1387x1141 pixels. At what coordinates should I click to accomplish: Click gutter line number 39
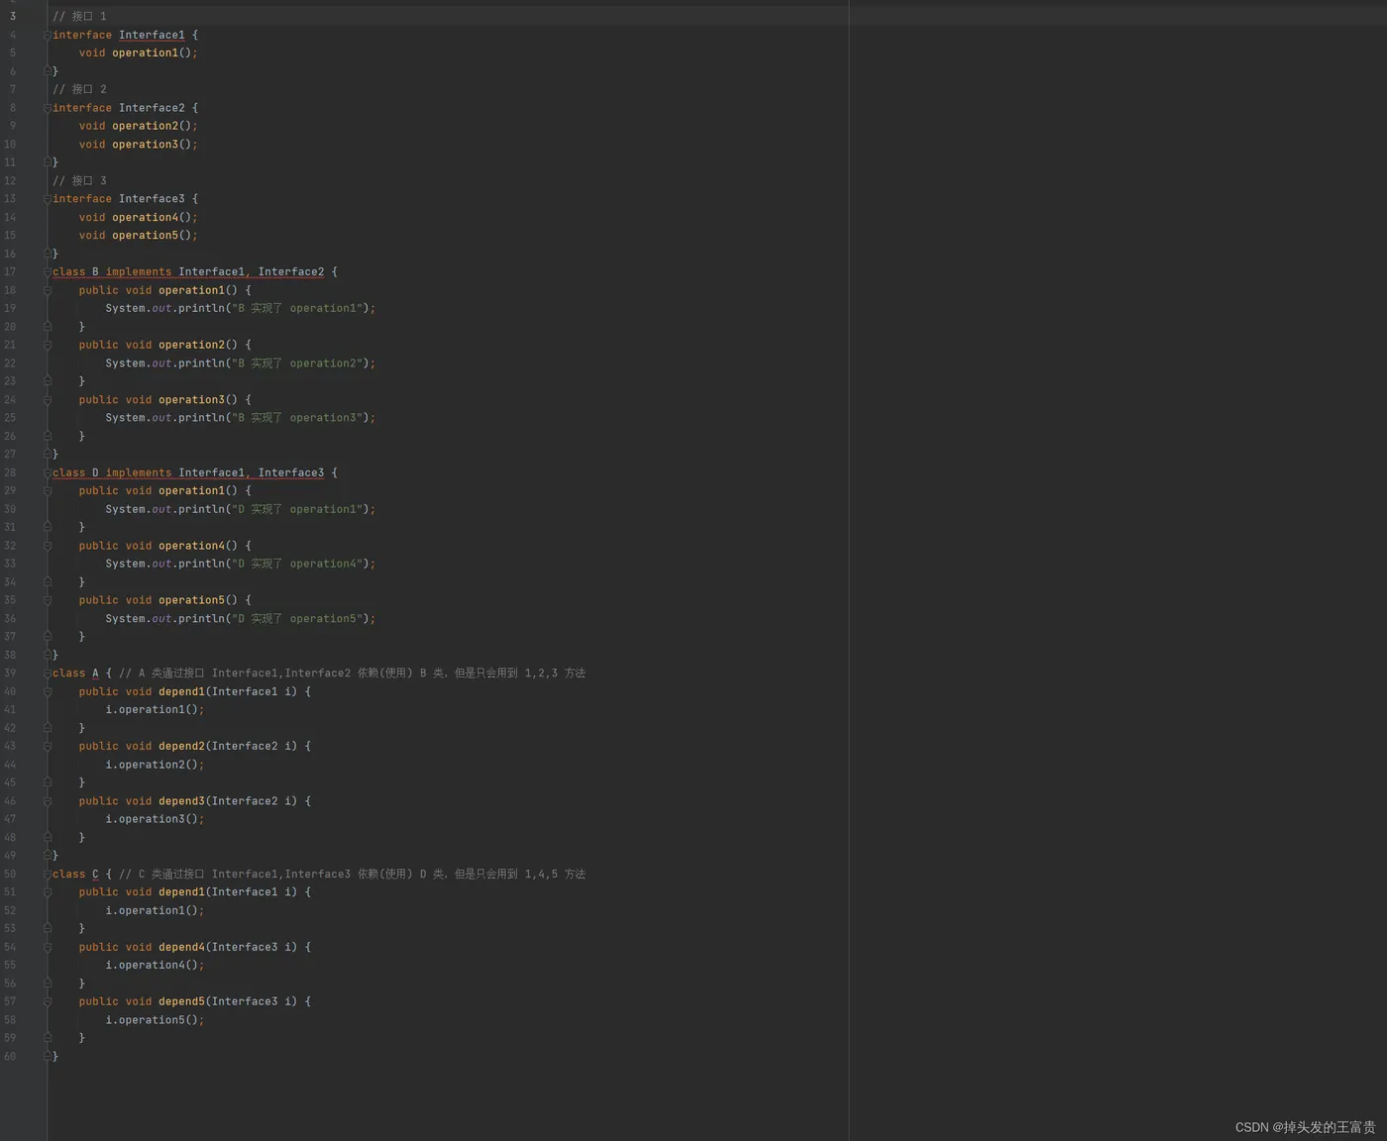tap(10, 674)
